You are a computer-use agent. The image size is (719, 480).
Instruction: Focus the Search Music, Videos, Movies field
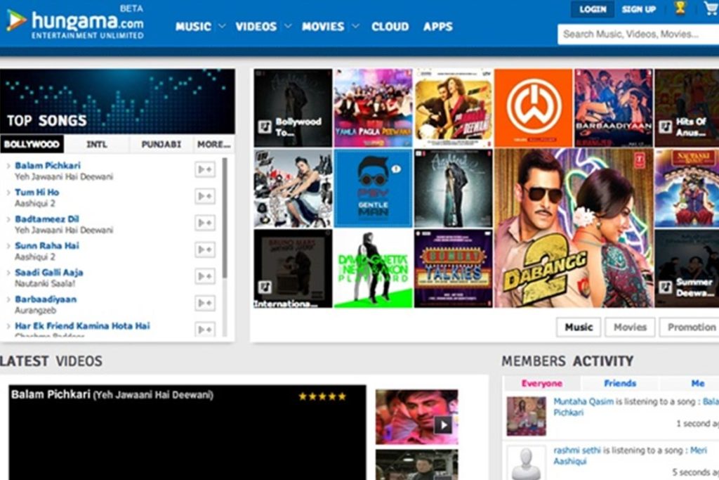[638, 34]
